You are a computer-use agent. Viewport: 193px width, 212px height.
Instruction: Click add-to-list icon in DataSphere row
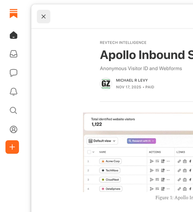pyautogui.click(x=157, y=189)
